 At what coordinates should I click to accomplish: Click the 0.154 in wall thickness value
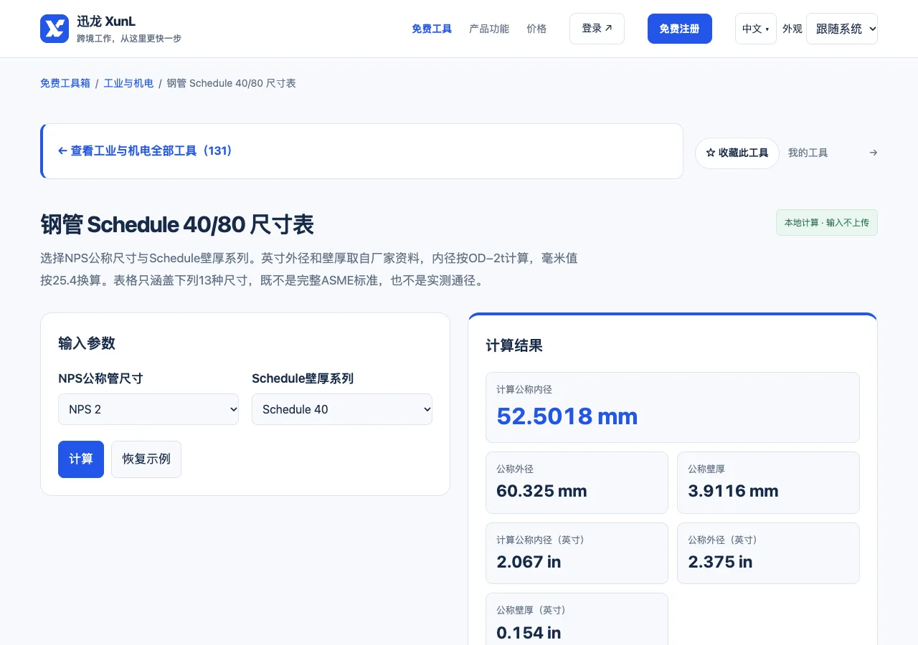(529, 632)
